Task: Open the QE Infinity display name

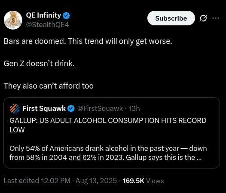Action: pyautogui.click(x=43, y=15)
